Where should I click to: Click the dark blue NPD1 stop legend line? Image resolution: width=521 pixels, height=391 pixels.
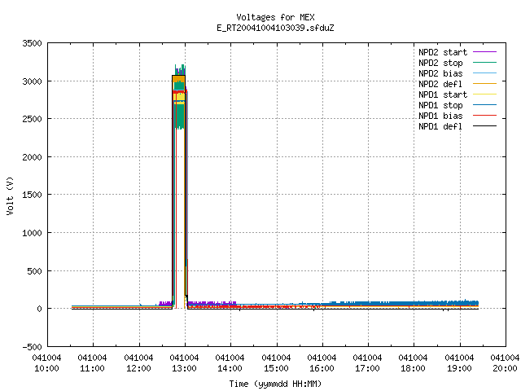[x=485, y=105]
